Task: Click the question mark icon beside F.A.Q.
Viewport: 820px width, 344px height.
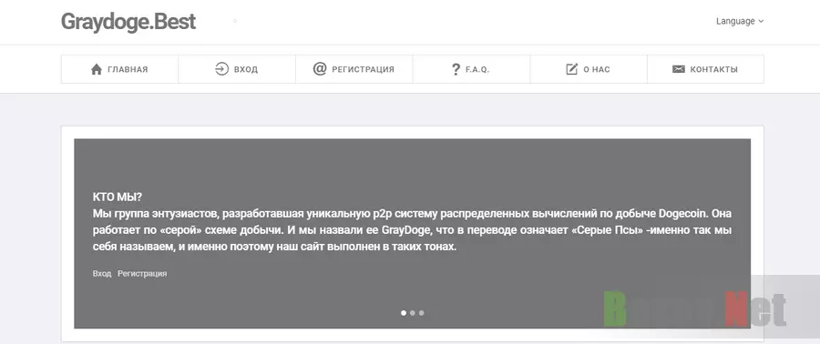Action: coord(456,69)
